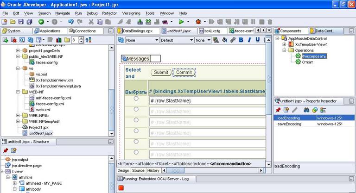
Task: Switch to the Source view tab
Action: click(x=138, y=170)
